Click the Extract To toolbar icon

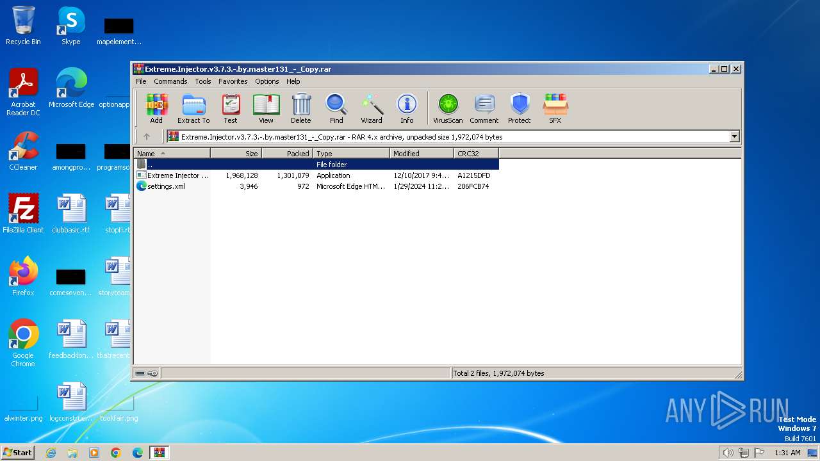(193, 108)
